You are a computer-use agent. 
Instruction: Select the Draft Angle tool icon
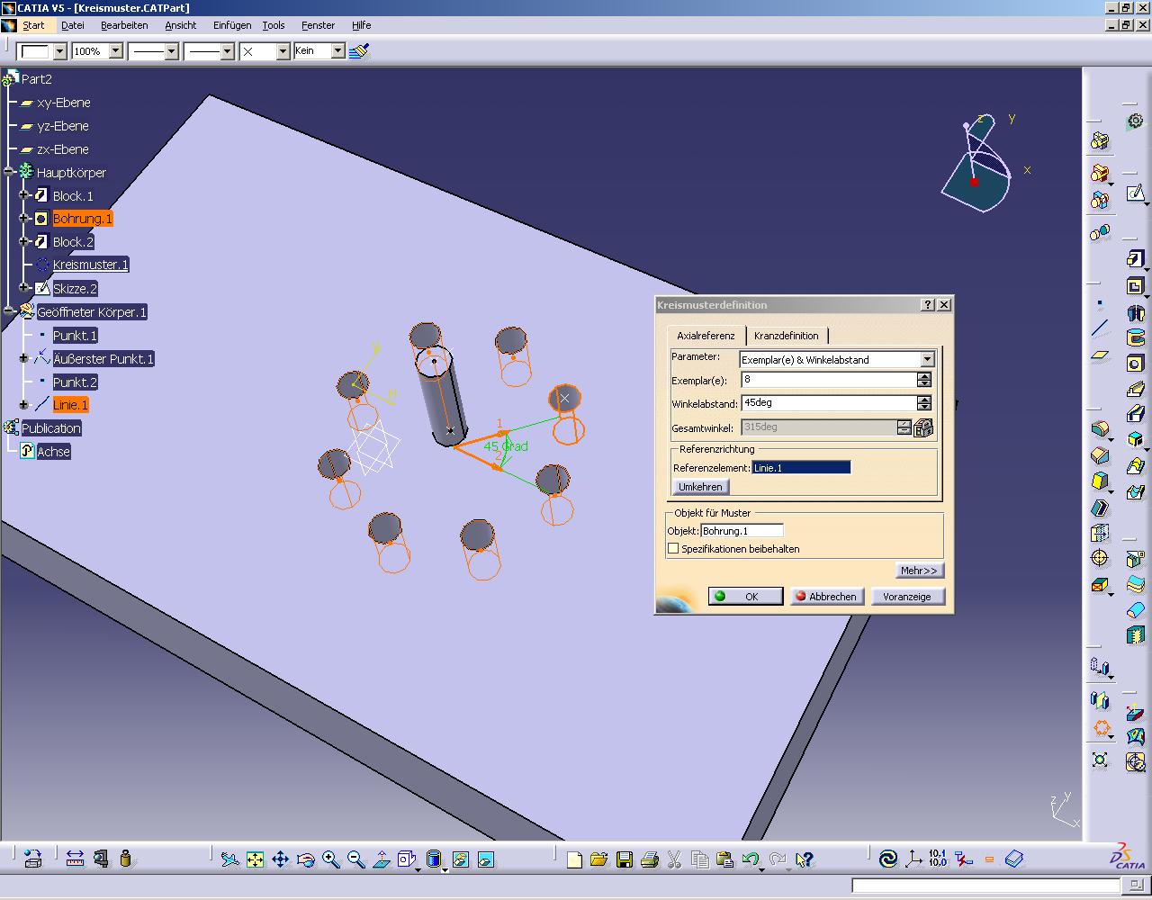pos(1100,481)
